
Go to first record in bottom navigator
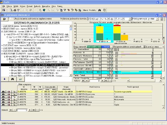pyautogui.click(x=10, y=110)
